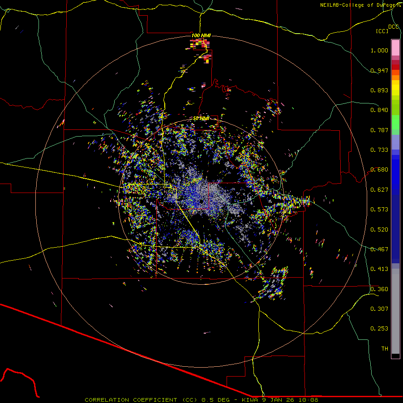Click the yellow segment of the color bar
The height and width of the screenshot is (403, 403).
(395, 88)
